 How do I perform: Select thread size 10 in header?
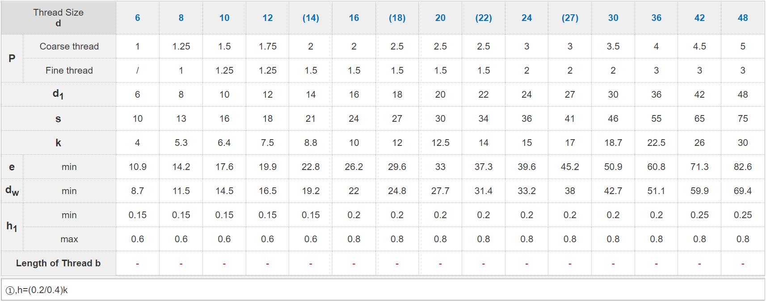pos(224,18)
